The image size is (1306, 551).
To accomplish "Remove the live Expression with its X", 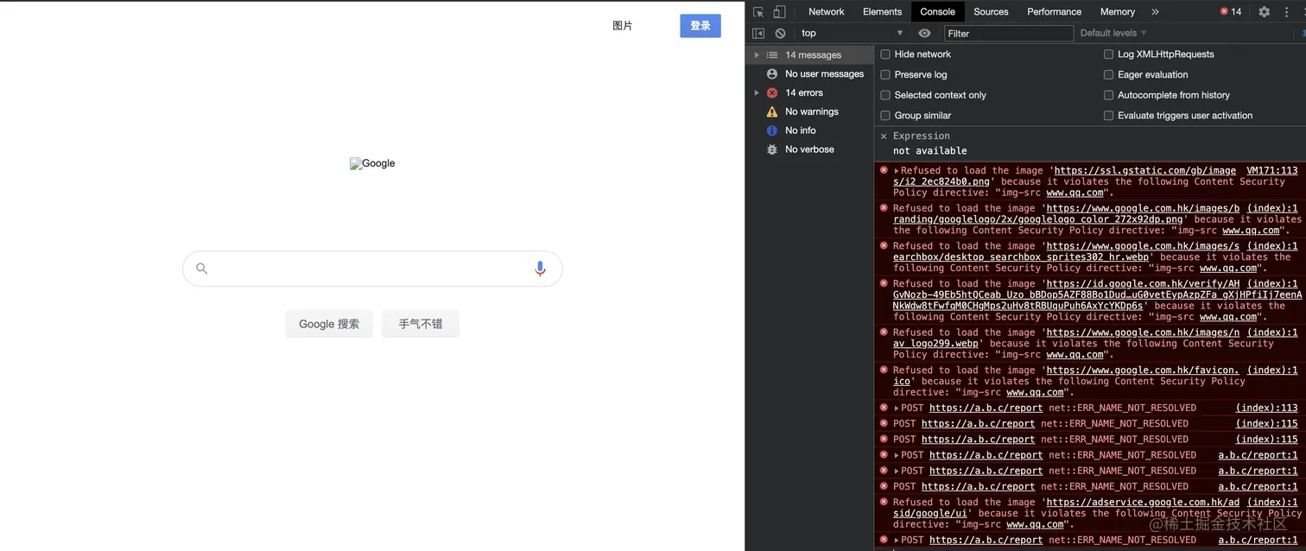I will point(884,136).
